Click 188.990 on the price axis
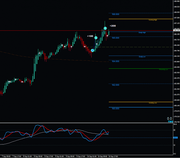Image resolution: width=180 pixels, height=158 pixels. click(177, 1)
